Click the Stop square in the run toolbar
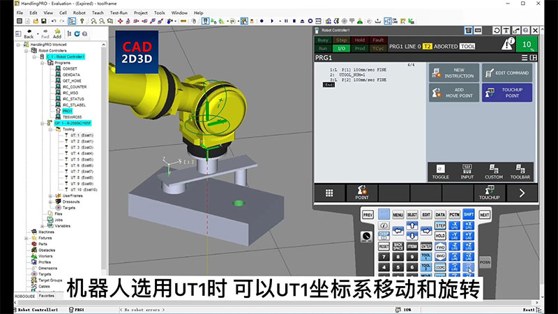This screenshot has width=558, height=314. point(294,22)
